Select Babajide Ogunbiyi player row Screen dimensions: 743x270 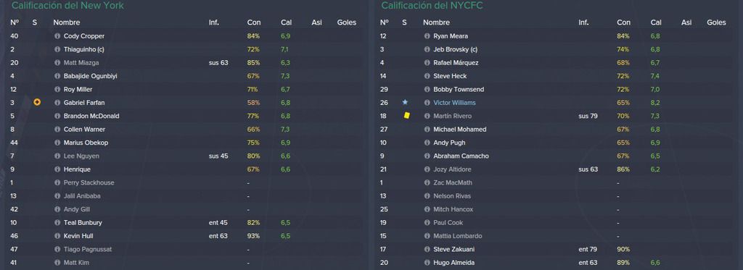pos(184,76)
